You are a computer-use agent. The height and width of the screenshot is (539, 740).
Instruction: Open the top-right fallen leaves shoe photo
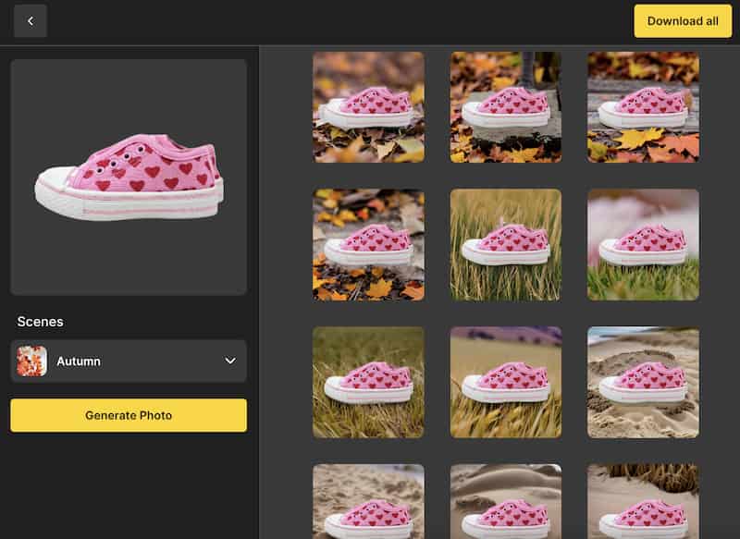pos(643,106)
